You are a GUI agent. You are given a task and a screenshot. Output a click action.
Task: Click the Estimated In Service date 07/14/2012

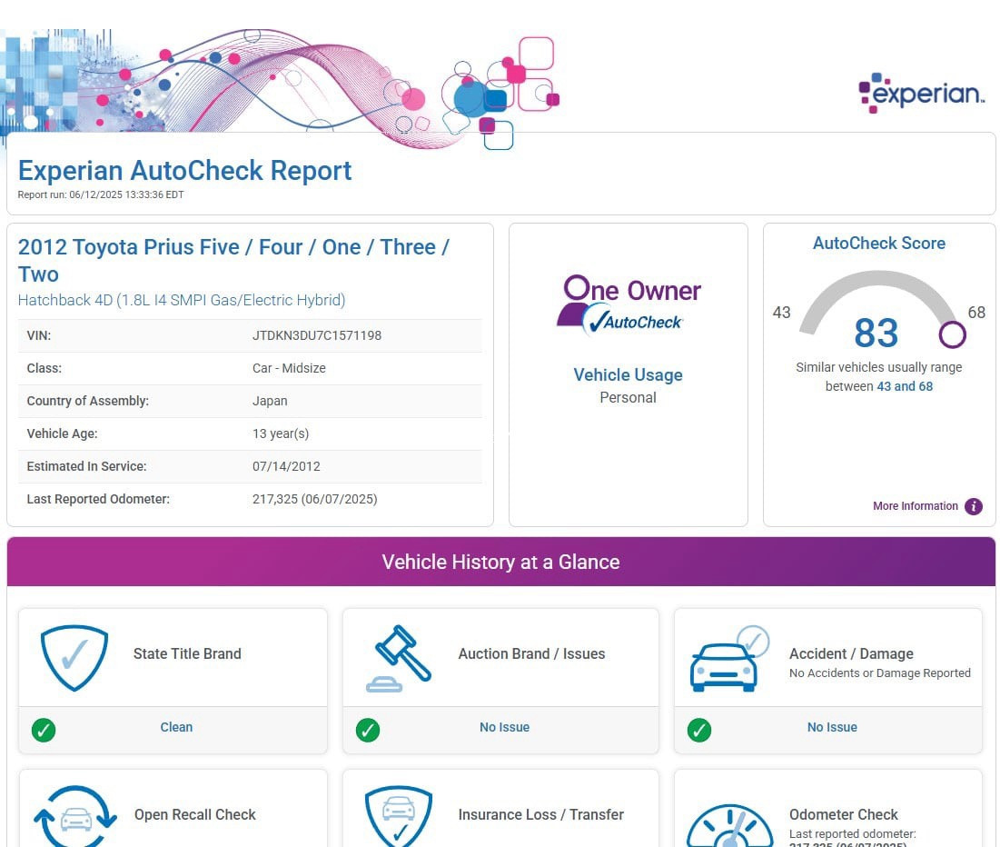(x=286, y=466)
